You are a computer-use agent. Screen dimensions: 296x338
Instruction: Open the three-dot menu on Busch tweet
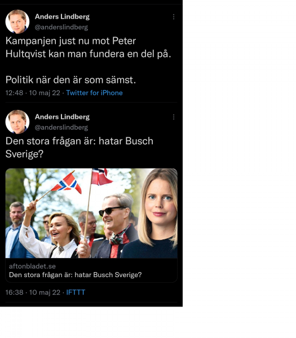174,117
